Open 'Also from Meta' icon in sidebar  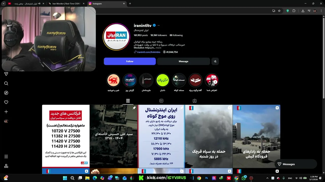click(6, 166)
